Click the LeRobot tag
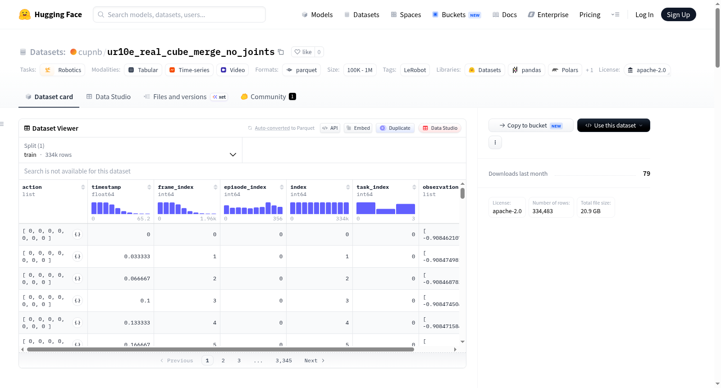721x388 pixels. [x=415, y=70]
